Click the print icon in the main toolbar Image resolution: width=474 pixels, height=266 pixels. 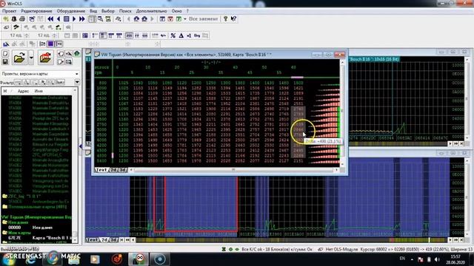(22, 19)
